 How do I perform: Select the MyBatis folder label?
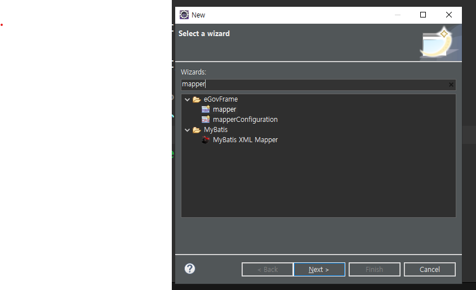(x=216, y=130)
